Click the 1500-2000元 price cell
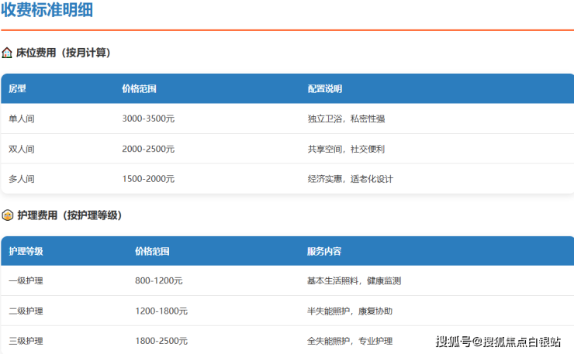The width and height of the screenshot is (574, 354). click(x=148, y=179)
